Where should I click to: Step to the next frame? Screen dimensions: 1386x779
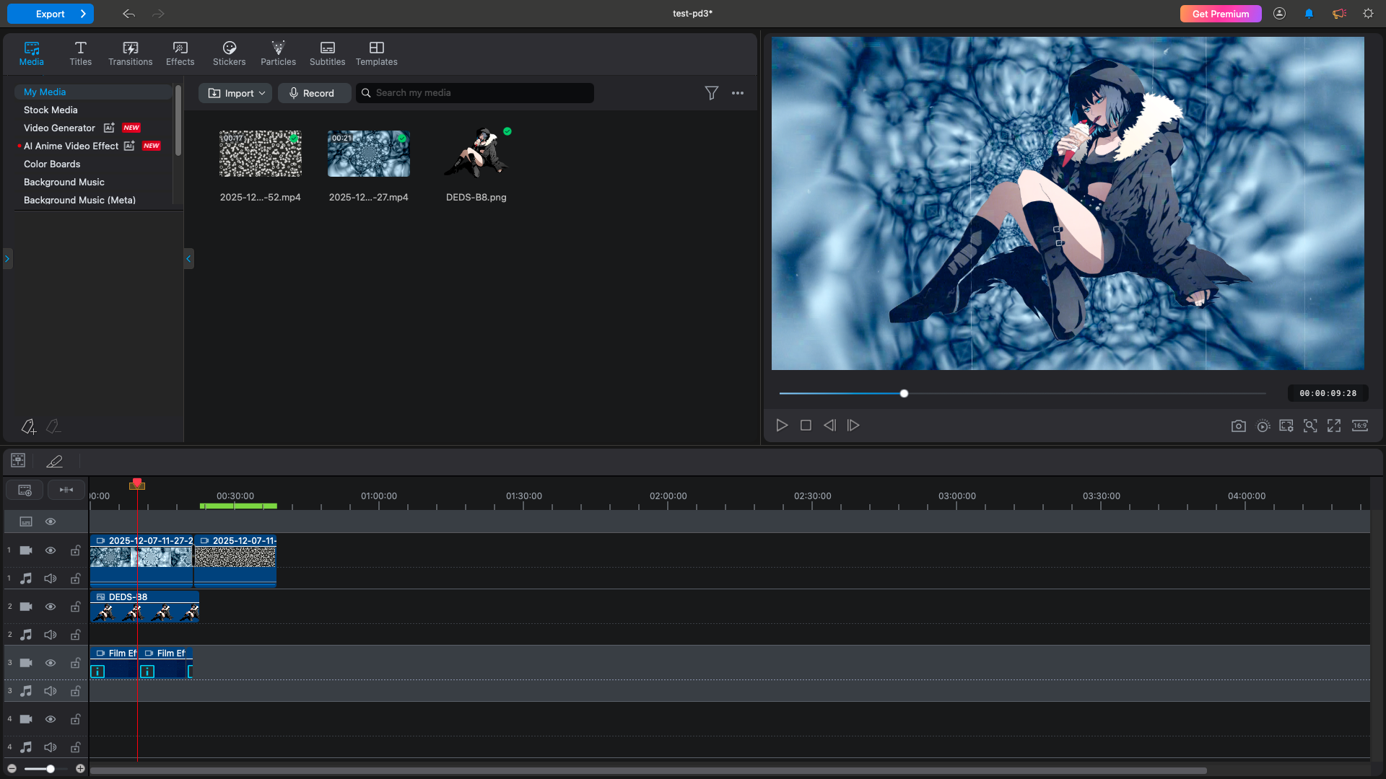click(x=853, y=426)
